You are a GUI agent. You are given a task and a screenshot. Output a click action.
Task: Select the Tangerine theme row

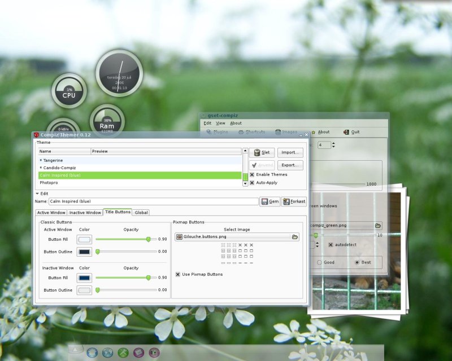pos(140,161)
